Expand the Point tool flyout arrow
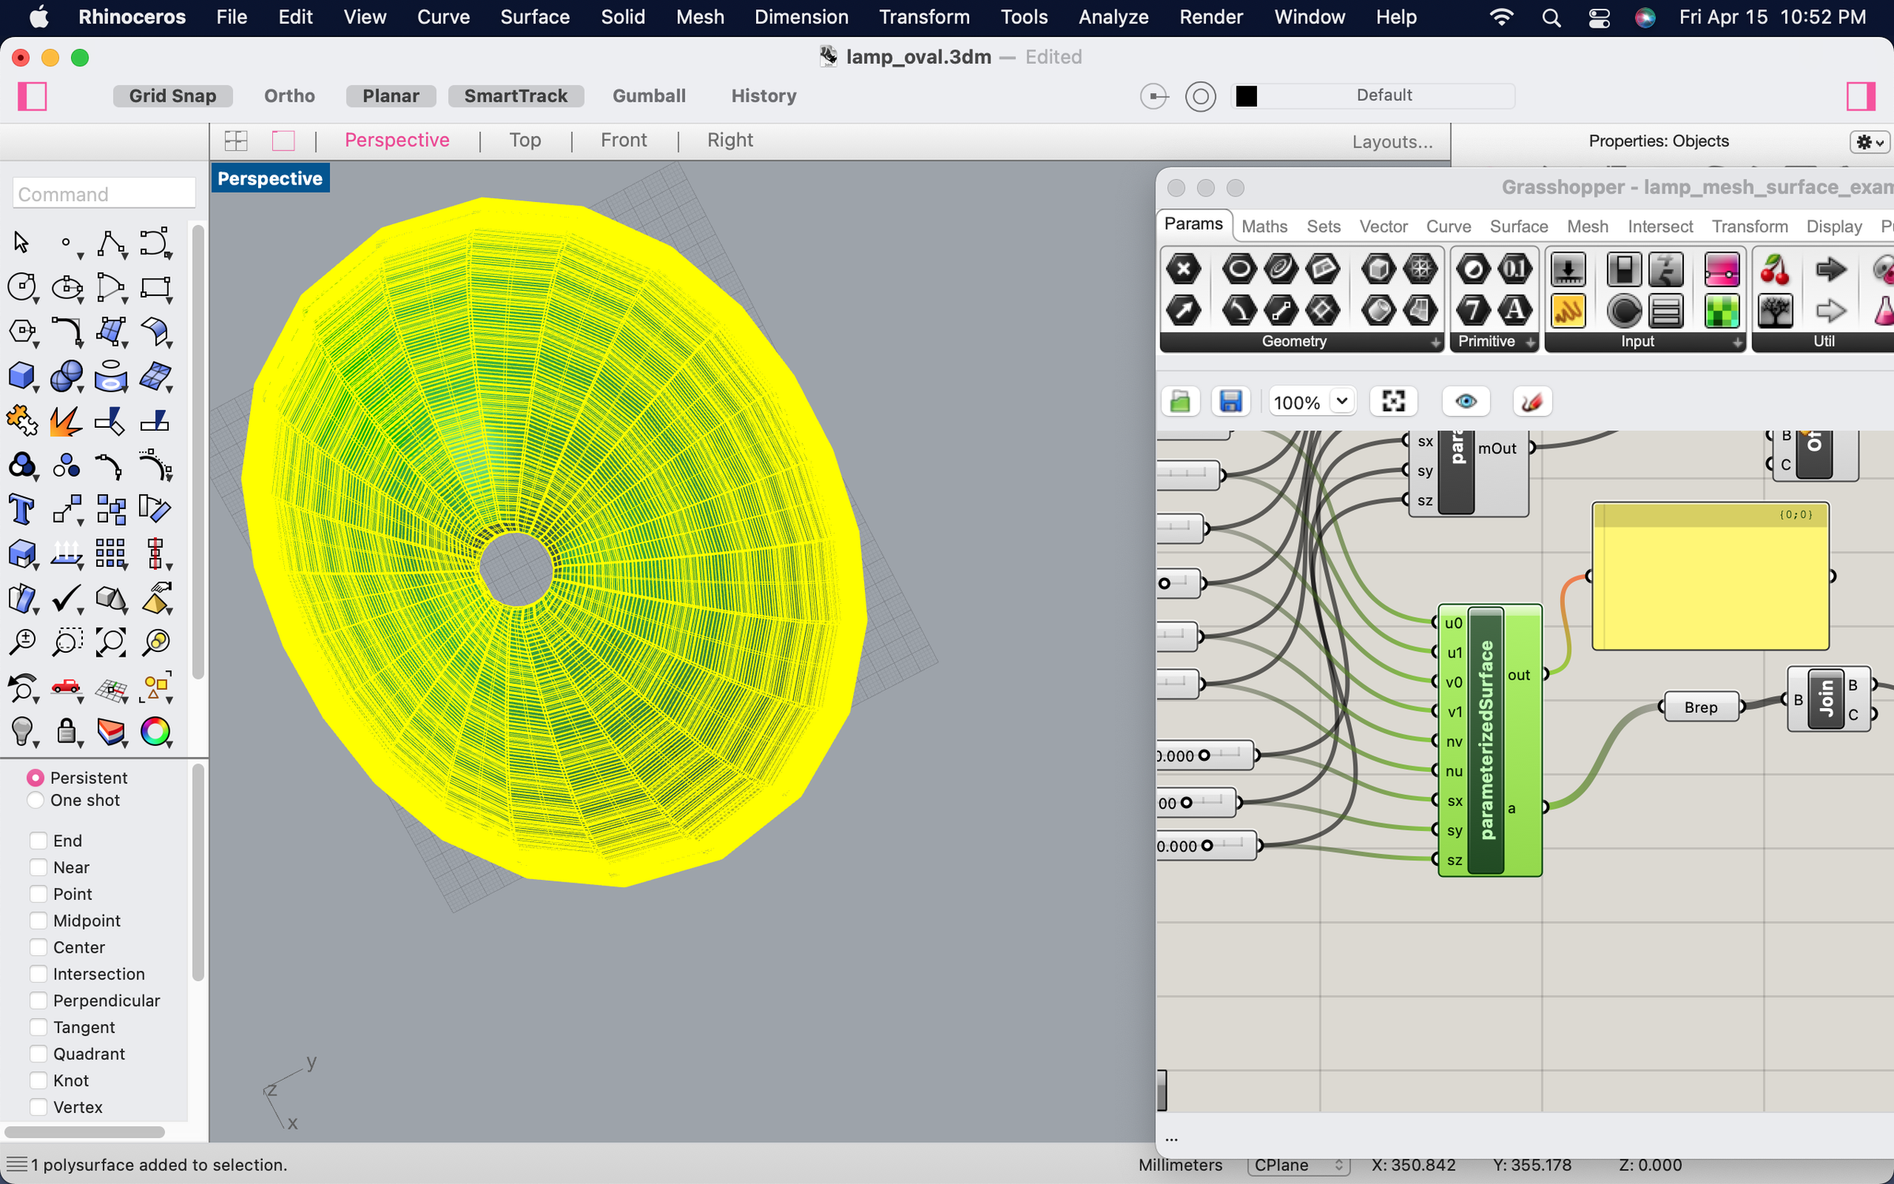This screenshot has width=1894, height=1184. click(x=80, y=256)
